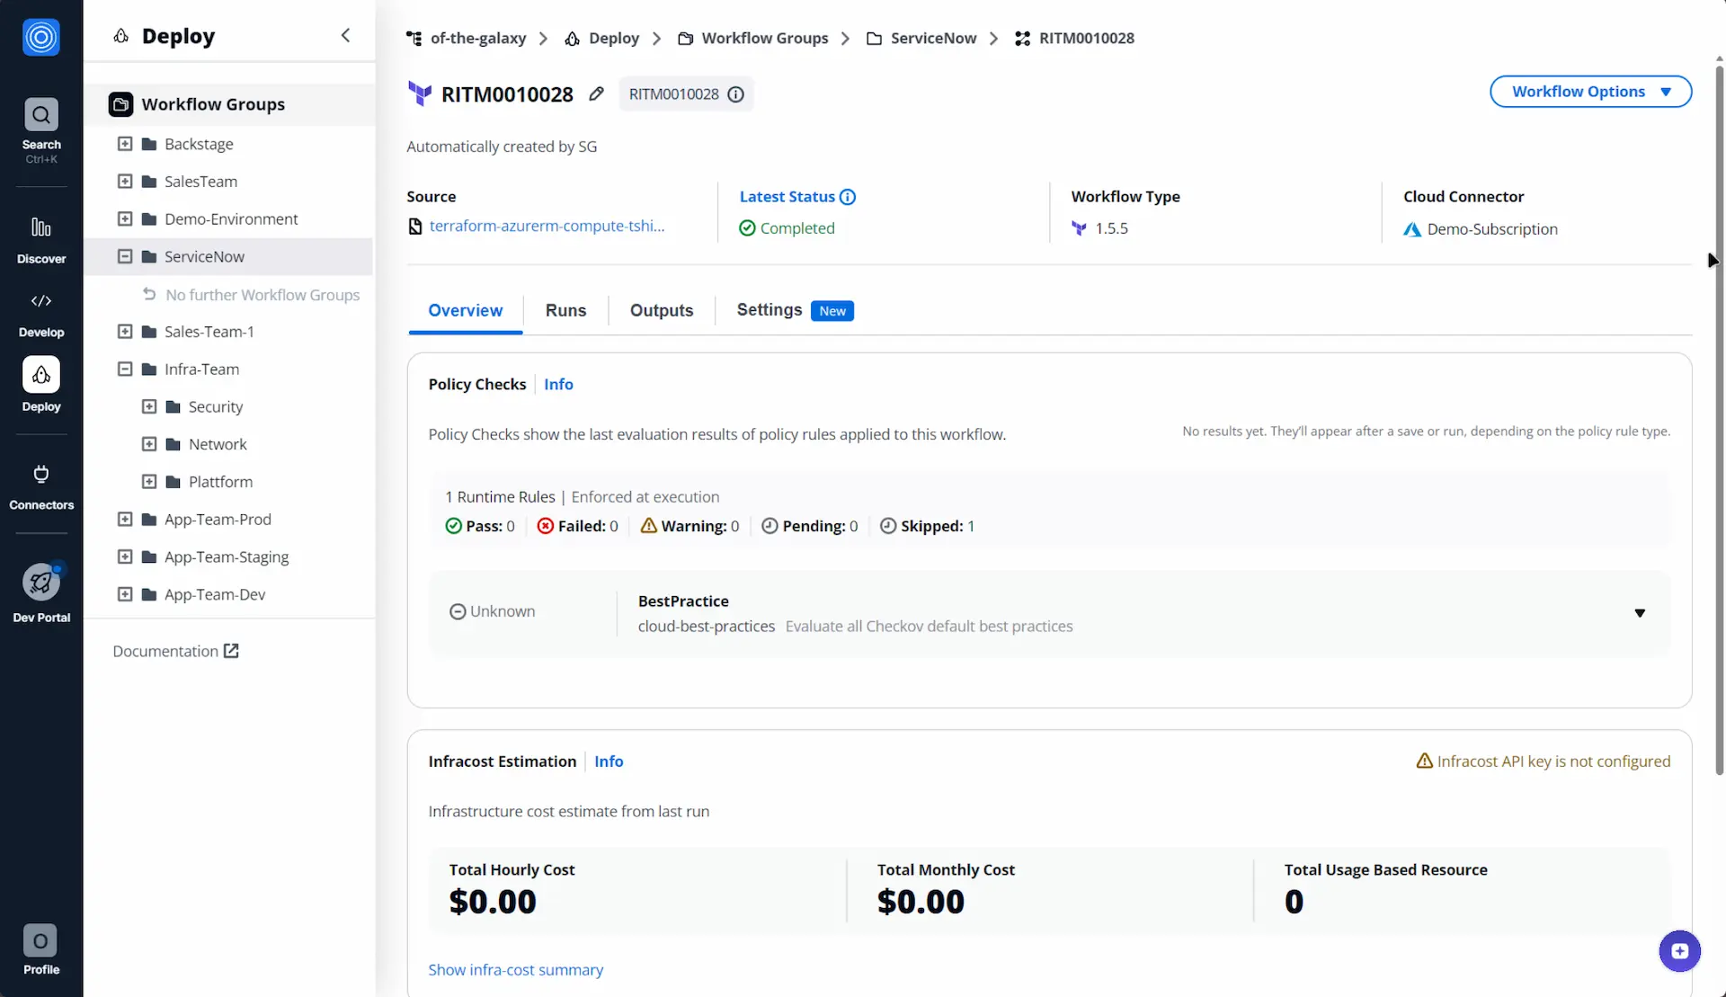Open the Connectors plug icon
Image resolution: width=1726 pixels, height=997 pixels.
tap(41, 475)
